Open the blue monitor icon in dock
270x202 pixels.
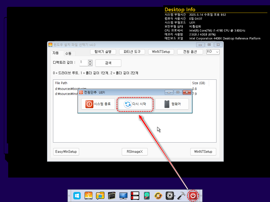tap(123, 196)
